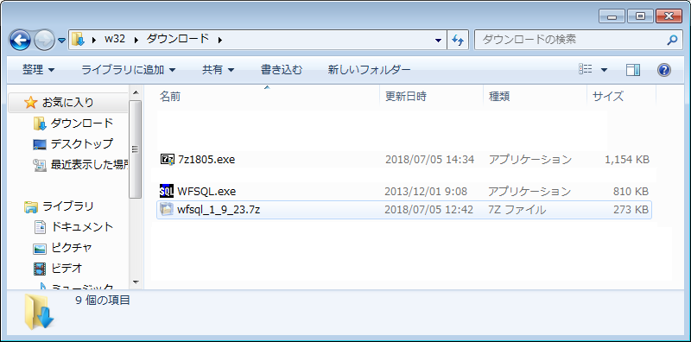691x342 pixels.
Task: Click the wfsql_1_9_23.7z archive icon
Action: 167,210
